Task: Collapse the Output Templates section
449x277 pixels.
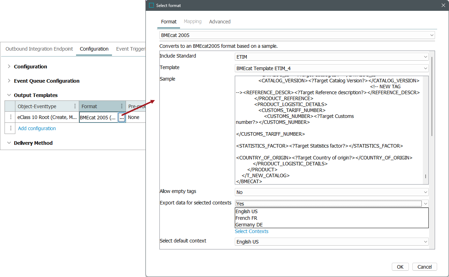Action: click(x=9, y=95)
